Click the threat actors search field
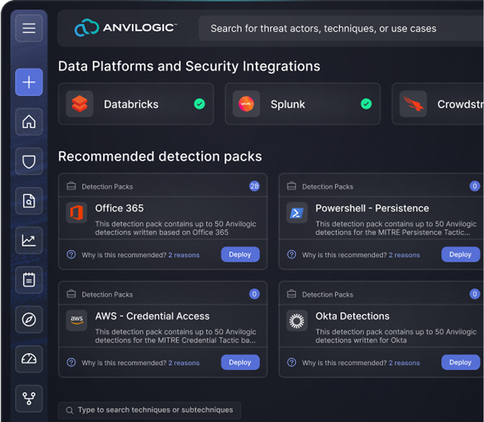 [x=341, y=28]
